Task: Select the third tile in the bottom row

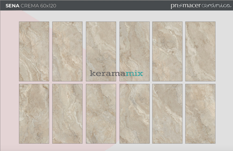Action: (101, 114)
